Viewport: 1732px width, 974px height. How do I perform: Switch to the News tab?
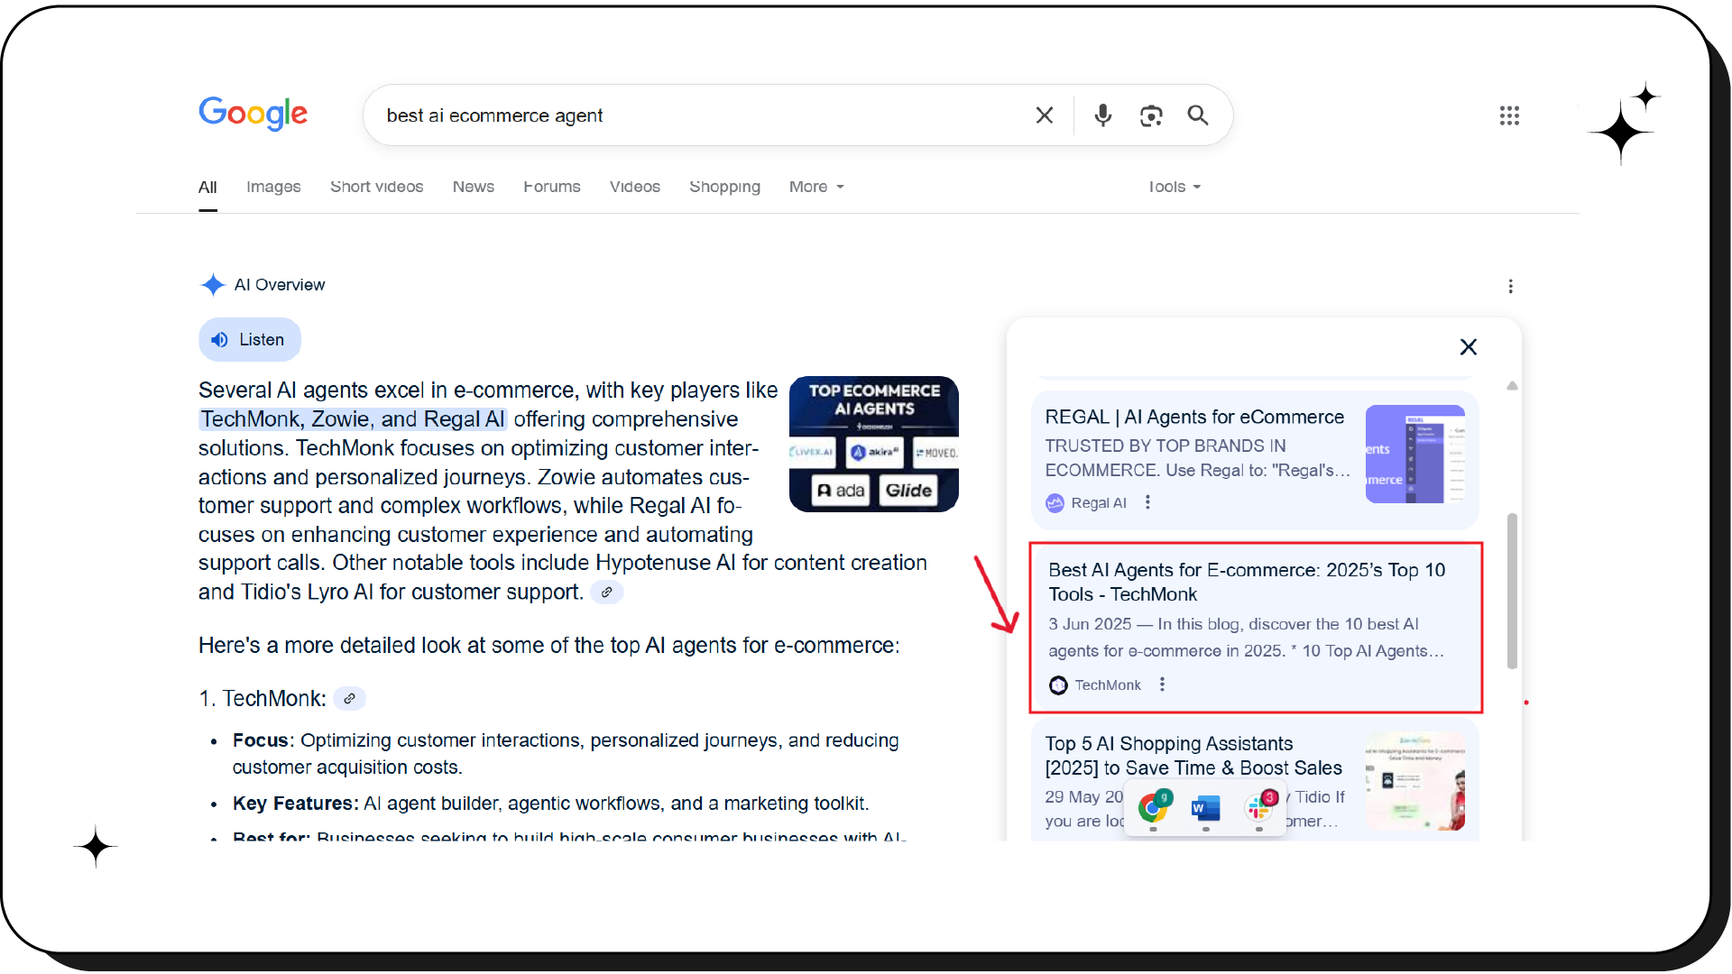point(474,187)
